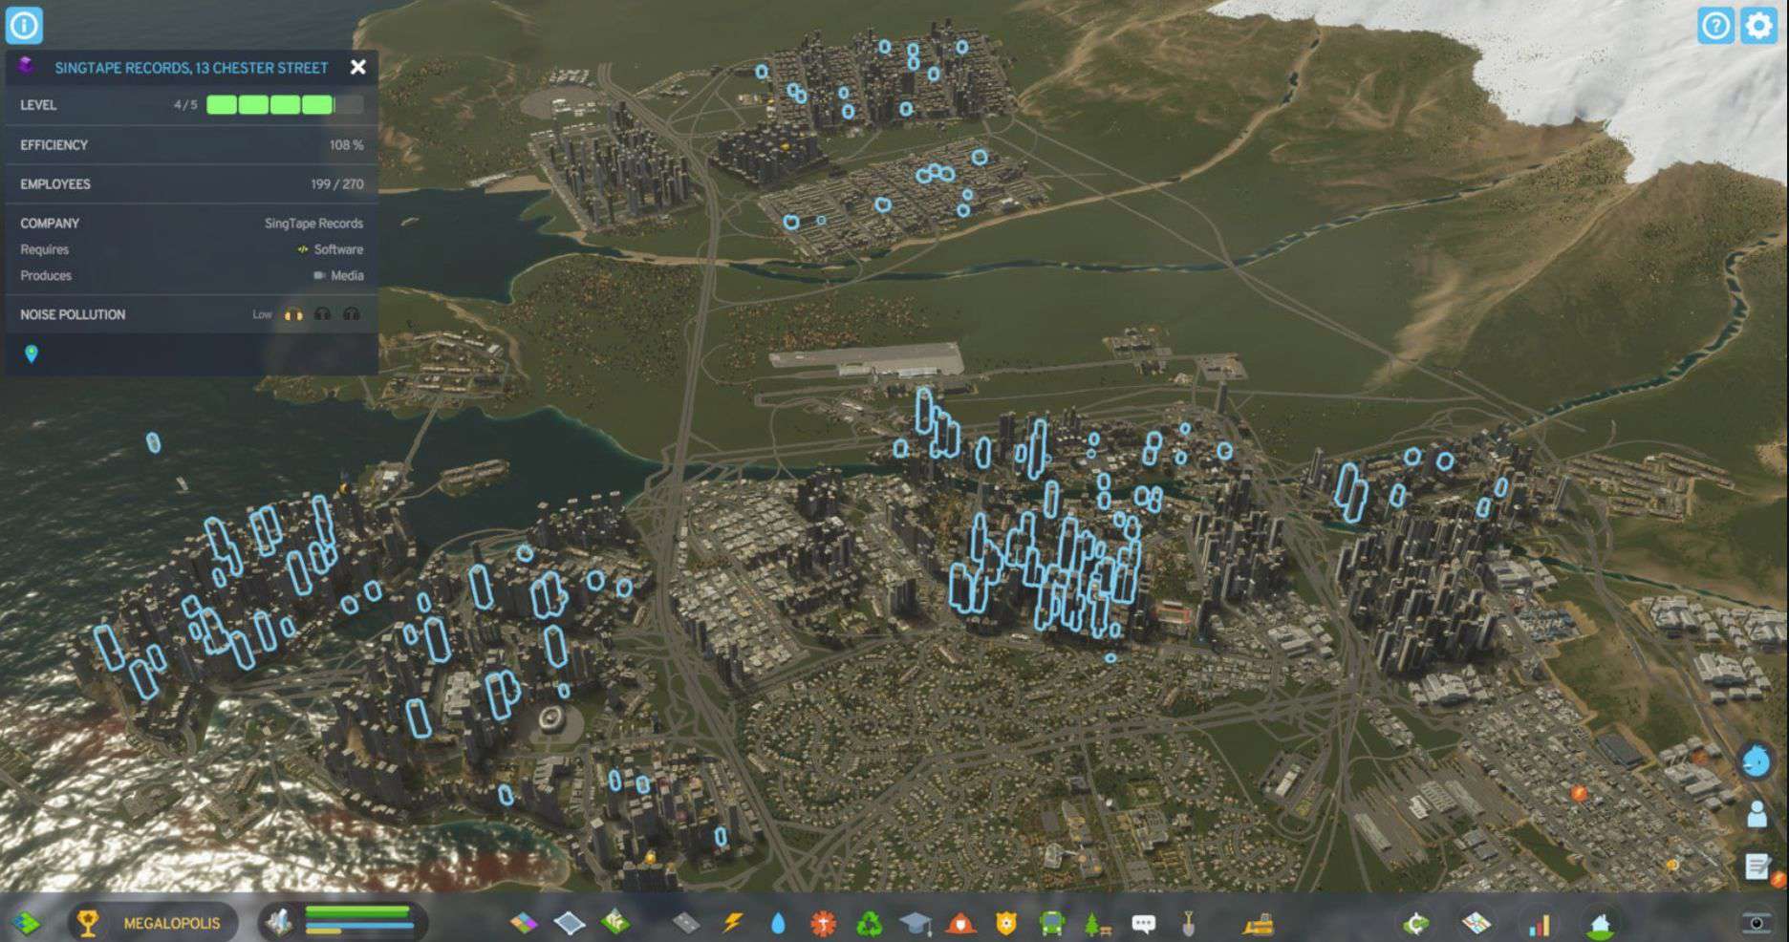Open the Parks & Recreation menu
The height and width of the screenshot is (942, 1789).
click(1097, 923)
